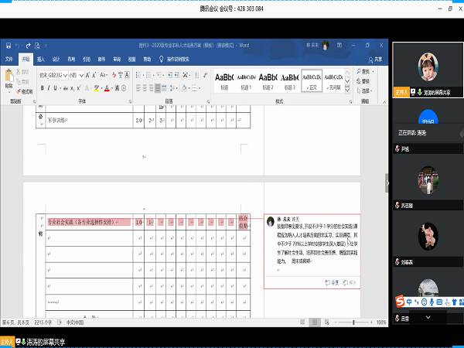Toggle Bold formatting in the font group
Viewport: 464px width, 348px height.
[43, 88]
